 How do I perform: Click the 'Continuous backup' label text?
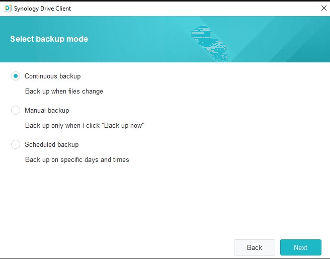(x=53, y=76)
